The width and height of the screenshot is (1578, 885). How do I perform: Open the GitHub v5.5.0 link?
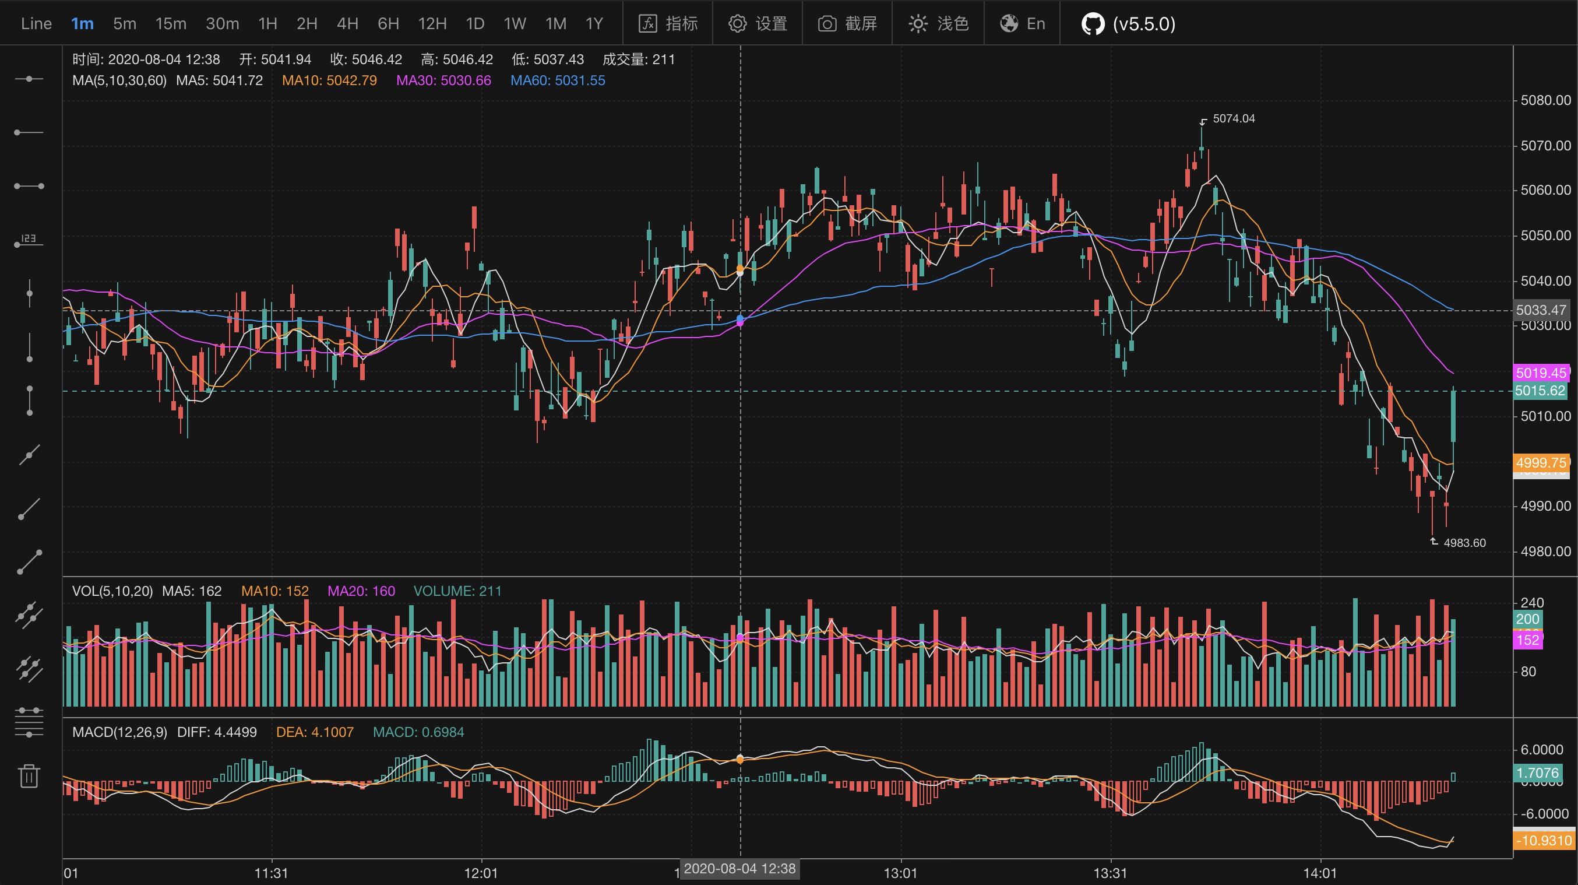point(1128,24)
